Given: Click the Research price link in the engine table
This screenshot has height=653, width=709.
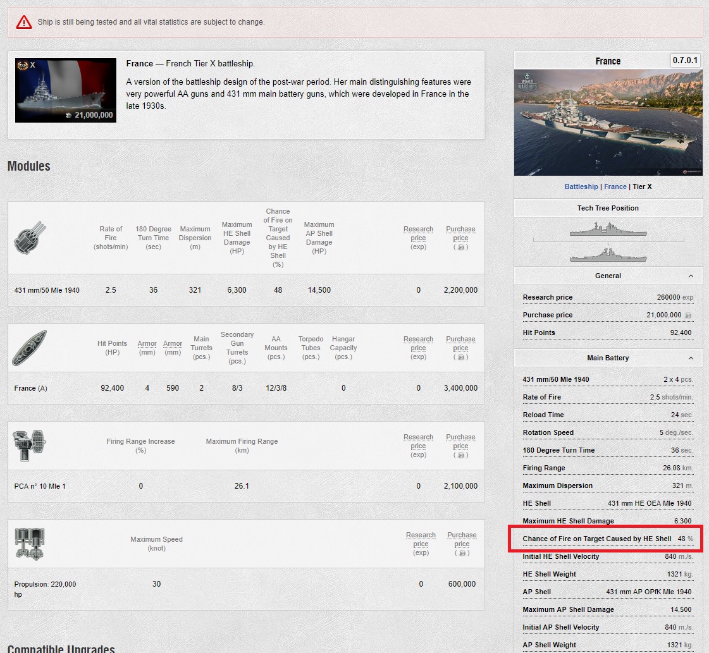Looking at the screenshot, I should point(421,540).
